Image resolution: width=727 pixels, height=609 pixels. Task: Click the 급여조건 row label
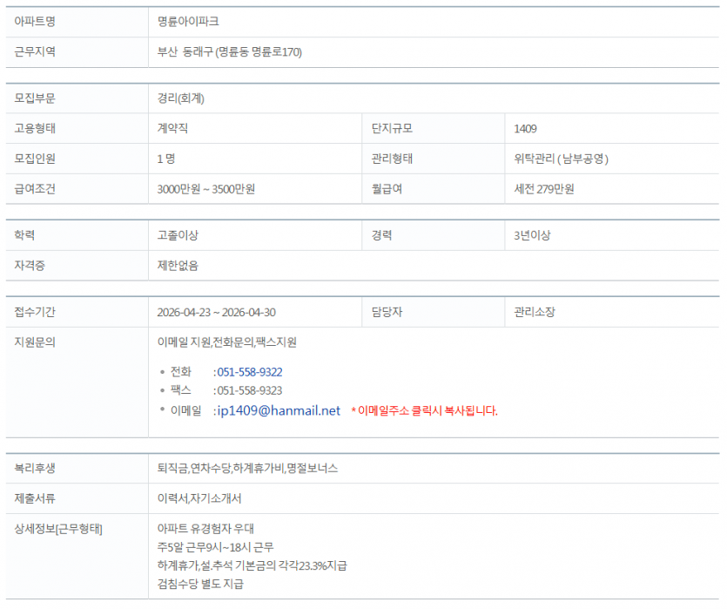pyautogui.click(x=35, y=189)
